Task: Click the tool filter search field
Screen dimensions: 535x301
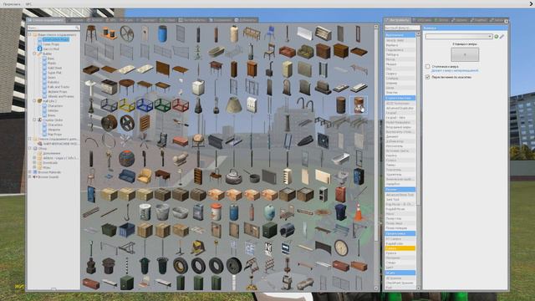Action: click(x=402, y=28)
